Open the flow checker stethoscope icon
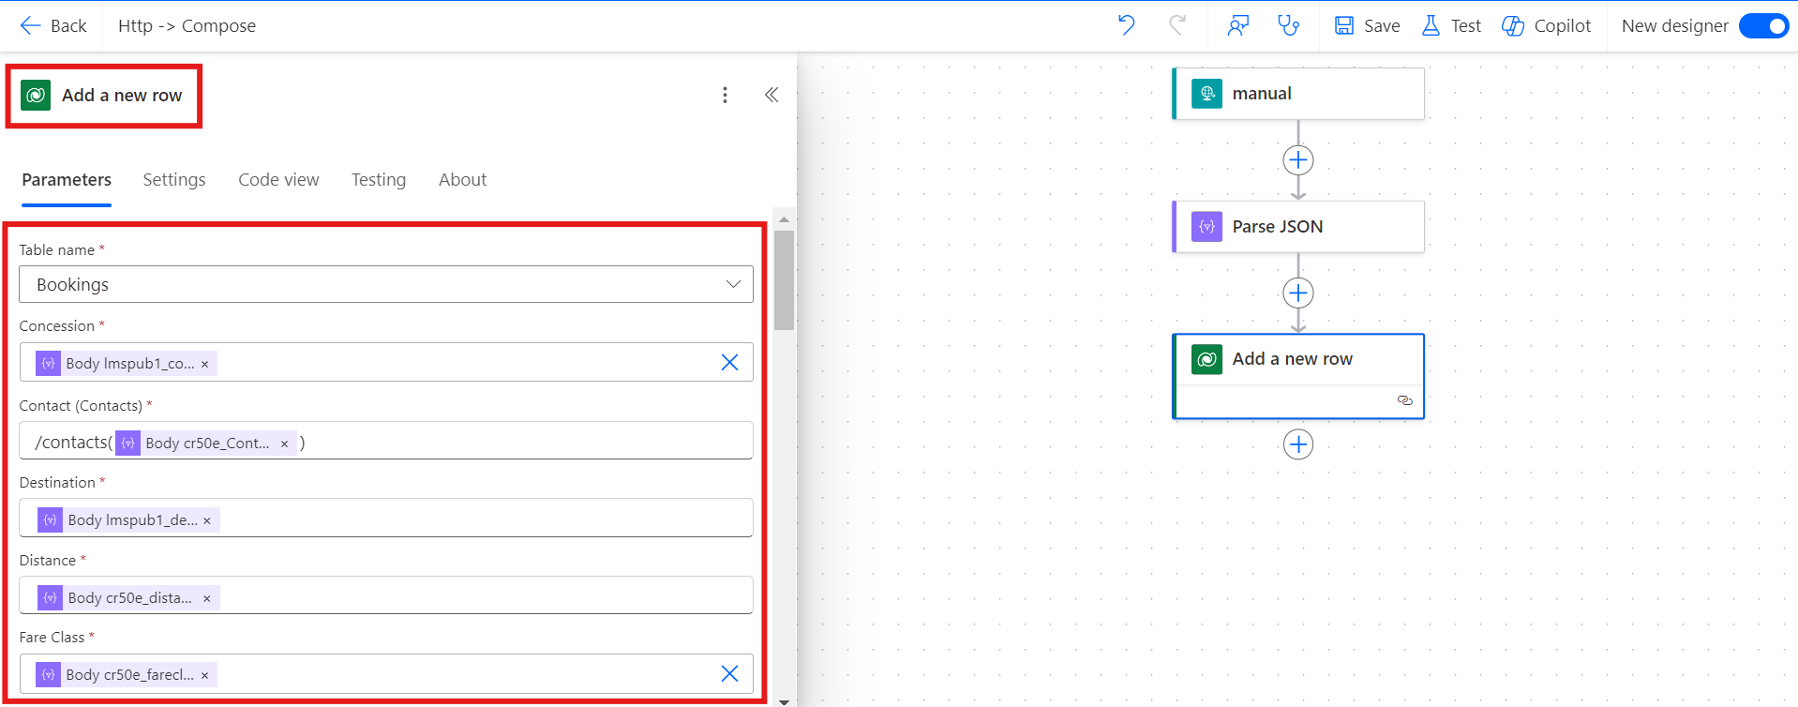 point(1288,25)
